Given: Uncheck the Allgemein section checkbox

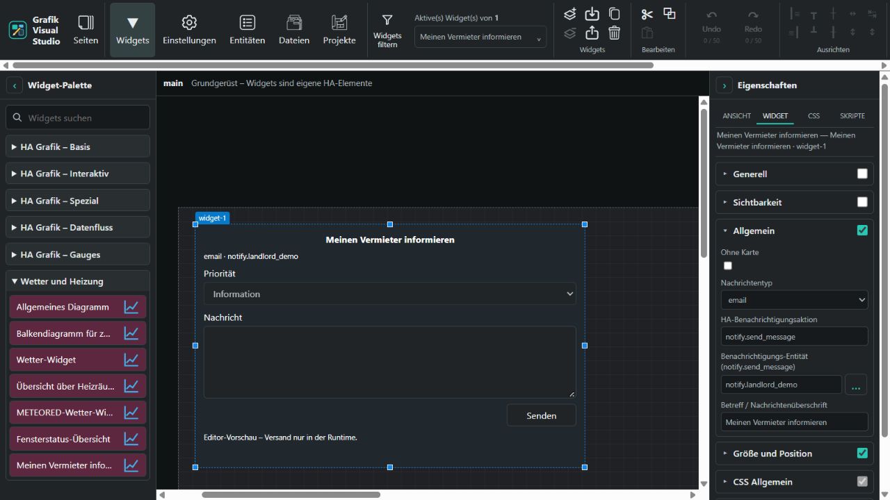Looking at the screenshot, I should [862, 231].
